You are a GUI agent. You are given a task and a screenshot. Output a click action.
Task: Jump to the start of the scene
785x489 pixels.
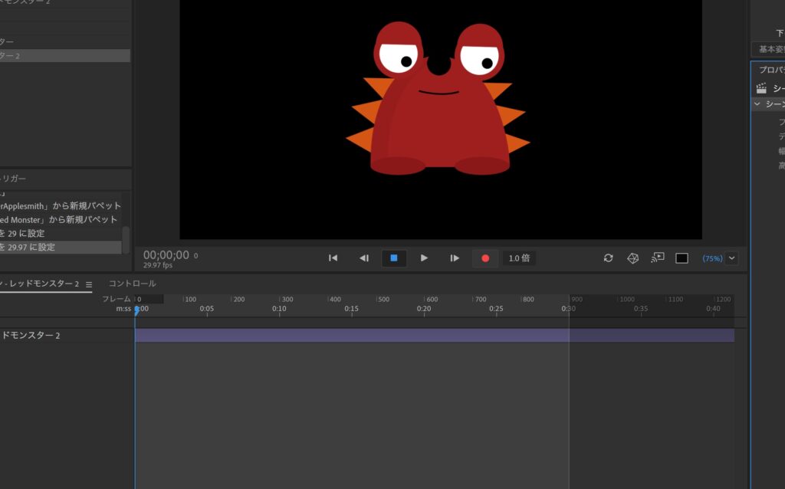333,258
